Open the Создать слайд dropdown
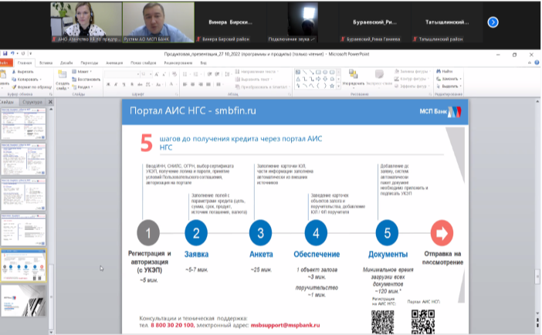 click(x=63, y=86)
